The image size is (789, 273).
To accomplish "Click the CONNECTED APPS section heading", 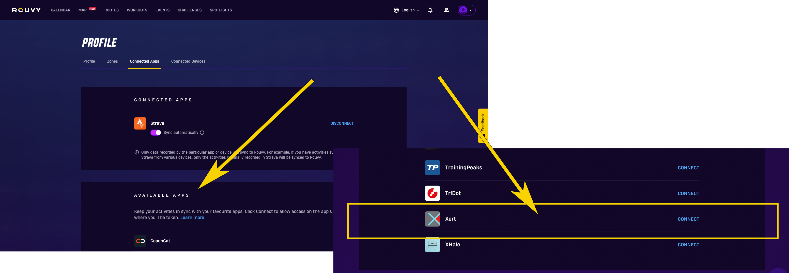I will tap(163, 100).
